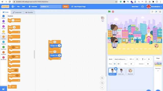The height and width of the screenshot is (91, 163).
Task: Select the Motion block category
Action: [x=3, y=17]
